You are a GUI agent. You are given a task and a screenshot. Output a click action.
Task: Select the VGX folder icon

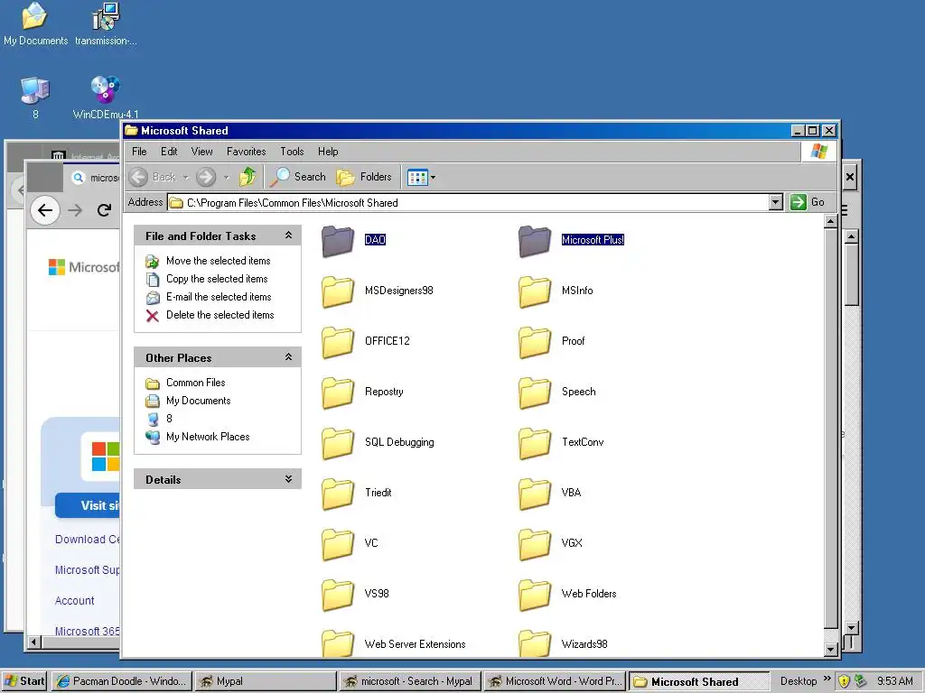(x=535, y=544)
